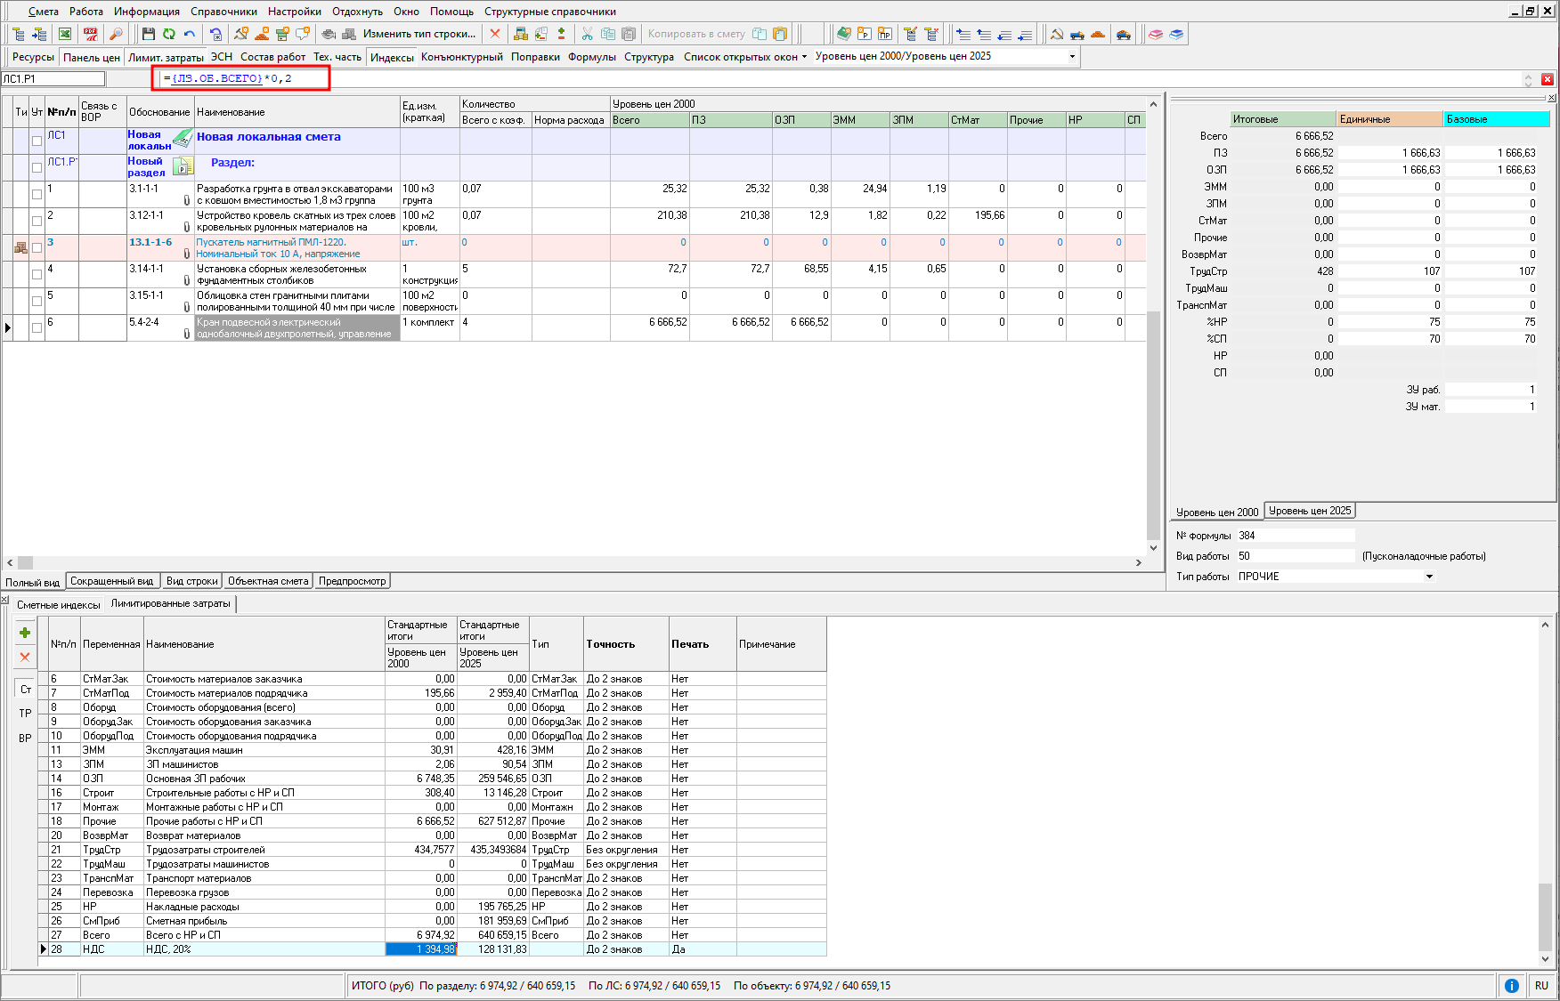This screenshot has width=1560, height=1001.
Task: Switch to the Объектная смета tab
Action: pyautogui.click(x=268, y=581)
